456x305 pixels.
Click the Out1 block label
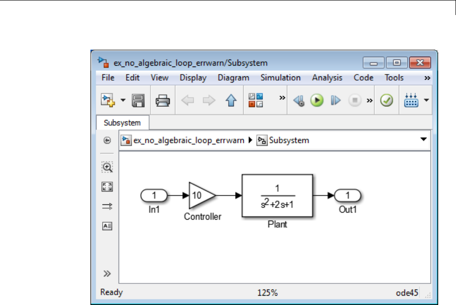348,209
